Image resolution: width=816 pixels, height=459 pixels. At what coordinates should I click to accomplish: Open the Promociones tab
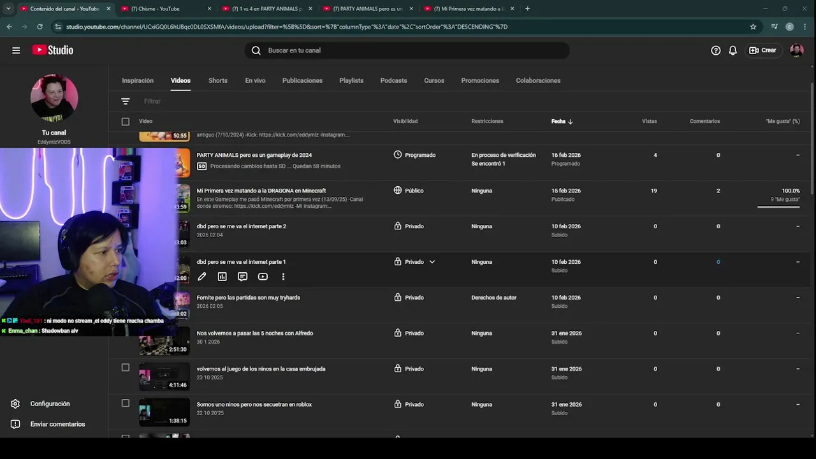tap(480, 80)
